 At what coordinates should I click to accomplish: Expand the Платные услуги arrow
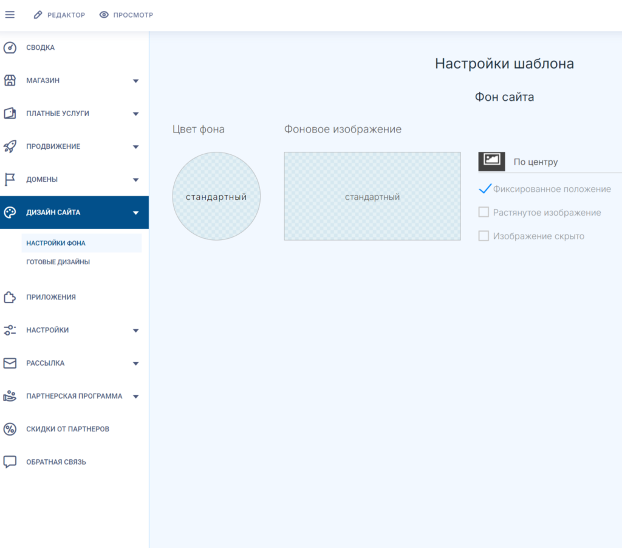[135, 114]
